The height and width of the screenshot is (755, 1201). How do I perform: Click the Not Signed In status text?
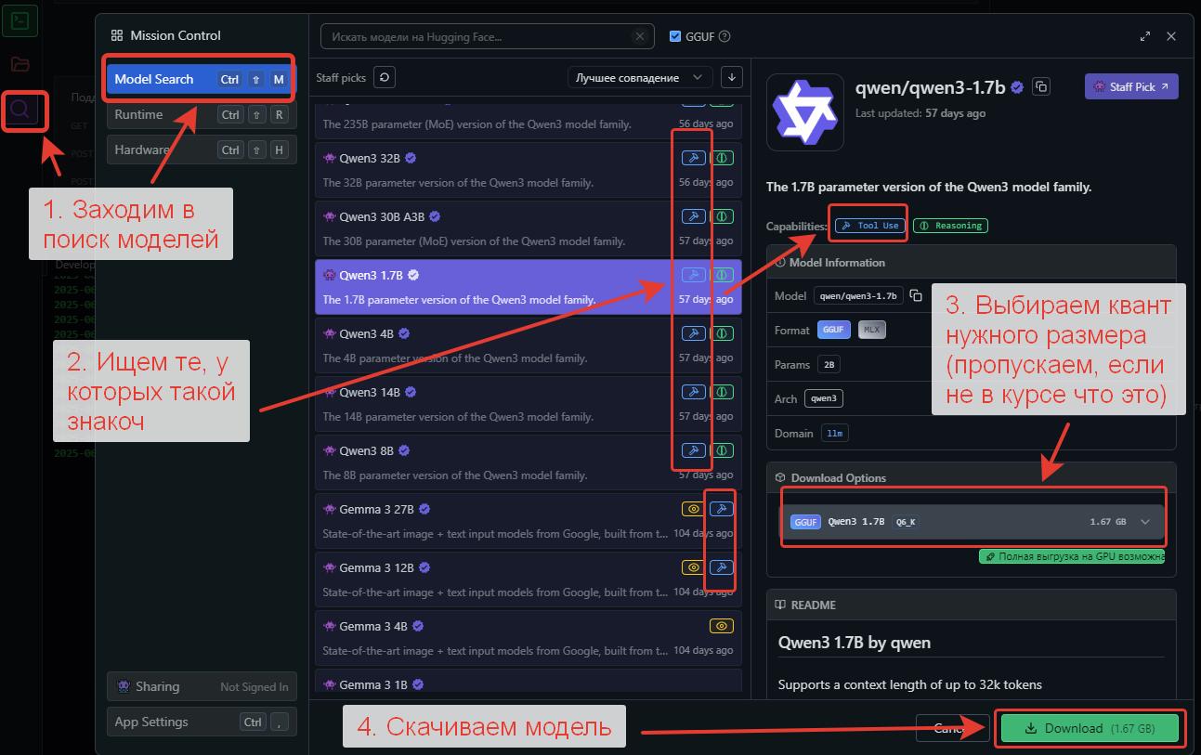point(254,687)
